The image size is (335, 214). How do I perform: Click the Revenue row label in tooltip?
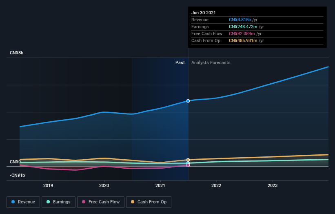click(200, 20)
